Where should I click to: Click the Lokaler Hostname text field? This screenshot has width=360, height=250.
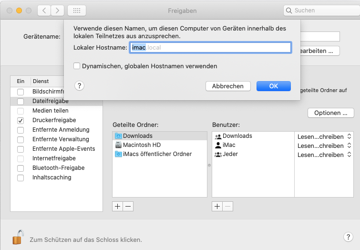pyautogui.click(x=210, y=48)
